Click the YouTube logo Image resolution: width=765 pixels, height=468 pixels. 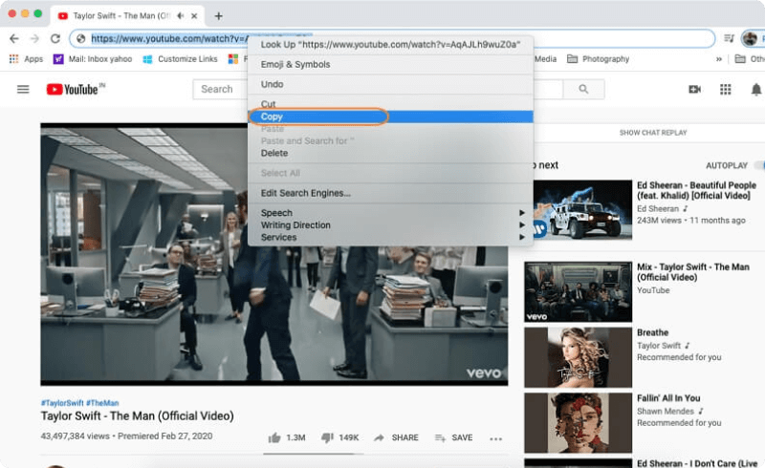pyautogui.click(x=73, y=89)
